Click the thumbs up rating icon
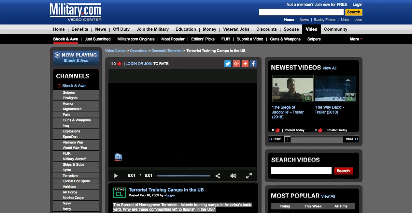The height and width of the screenshot is (213, 412). [x=119, y=64]
